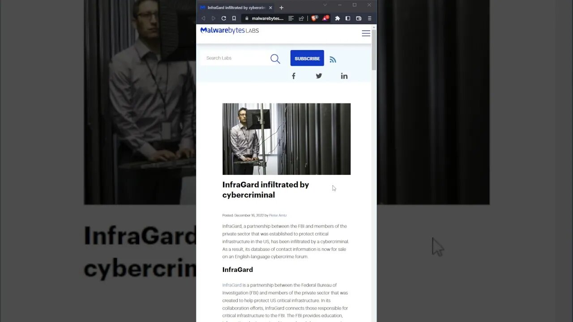
Task: Open the browser main menu
Action: coord(369,18)
